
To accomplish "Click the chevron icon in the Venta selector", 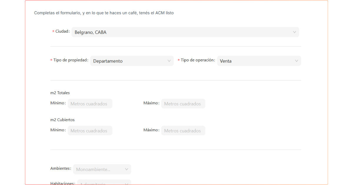I will click(297, 61).
